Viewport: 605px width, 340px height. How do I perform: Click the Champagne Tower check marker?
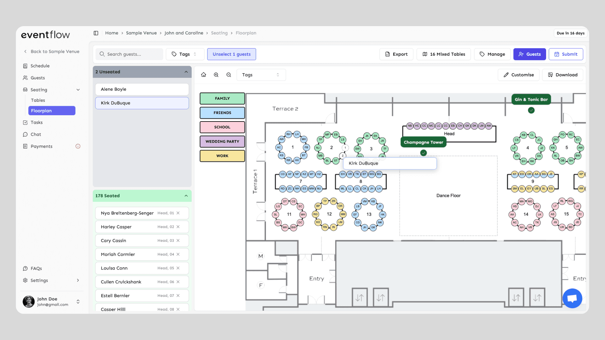pyautogui.click(x=423, y=153)
